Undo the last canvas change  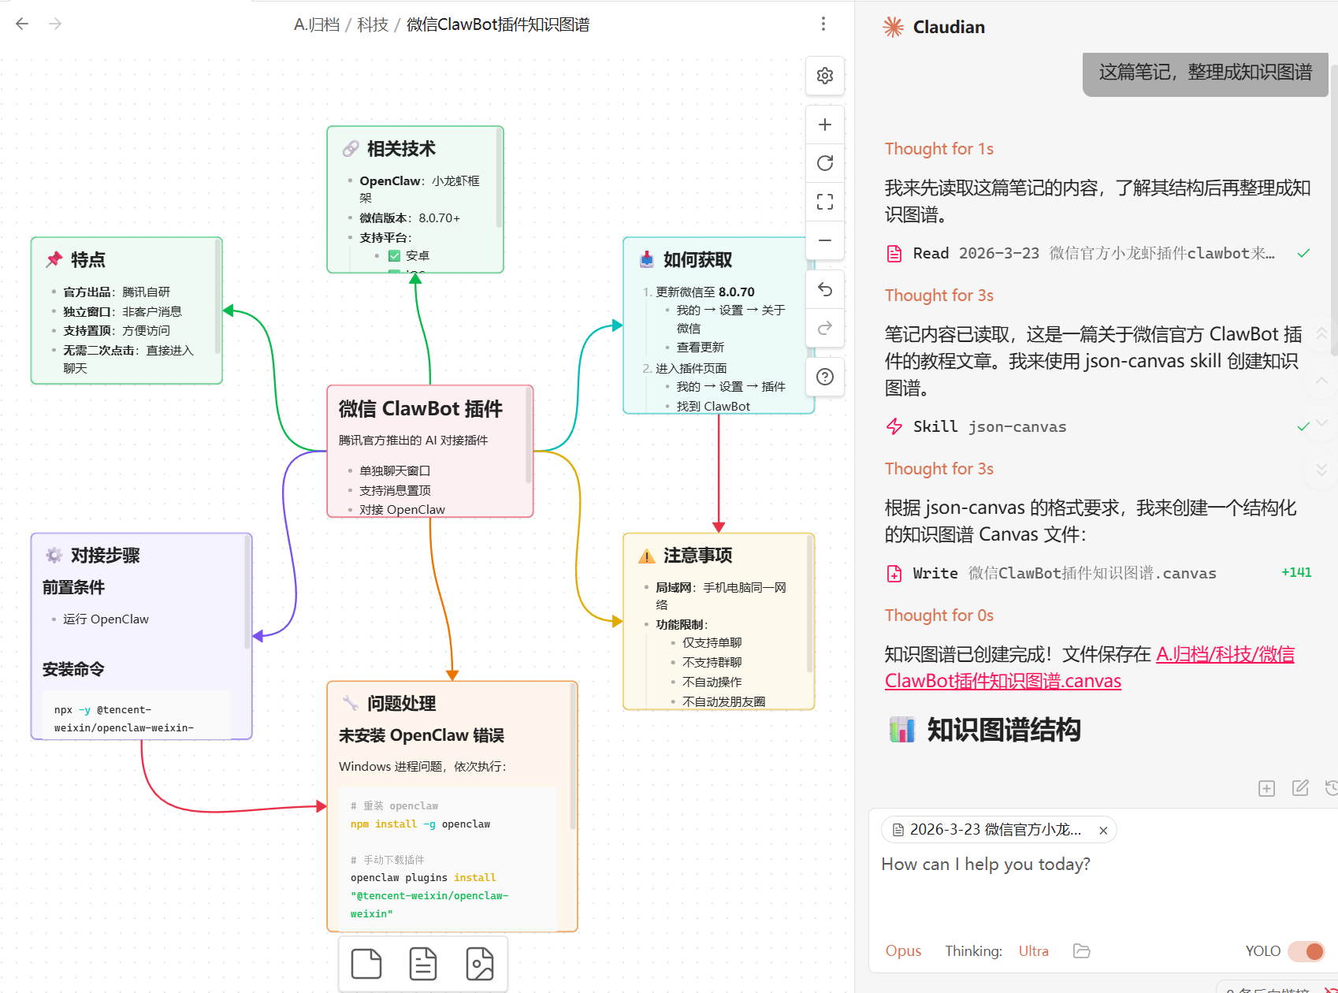(x=824, y=289)
